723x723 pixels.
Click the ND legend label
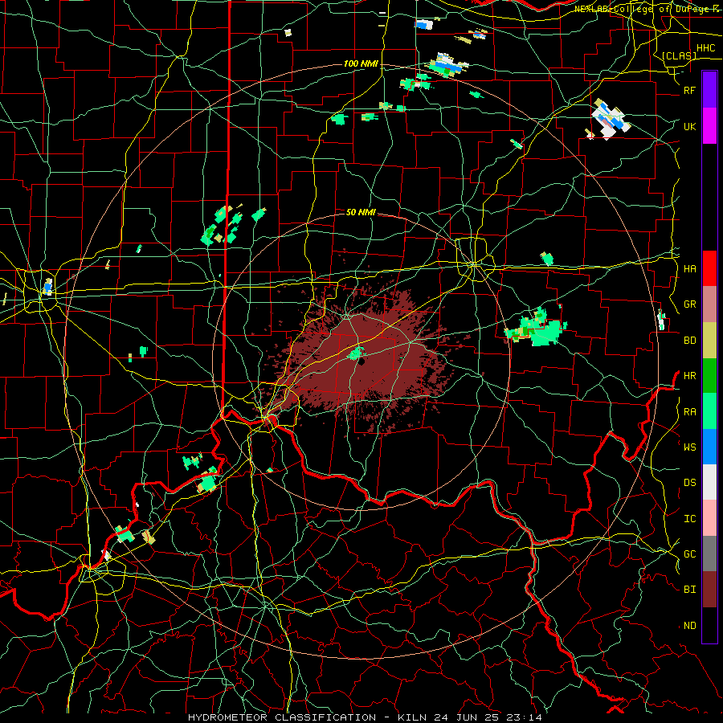click(x=689, y=625)
